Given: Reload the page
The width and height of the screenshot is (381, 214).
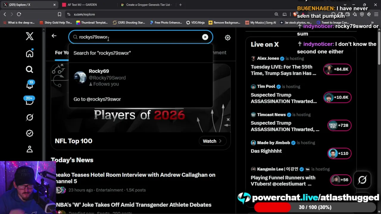Looking at the screenshot, I should [x=19, y=14].
